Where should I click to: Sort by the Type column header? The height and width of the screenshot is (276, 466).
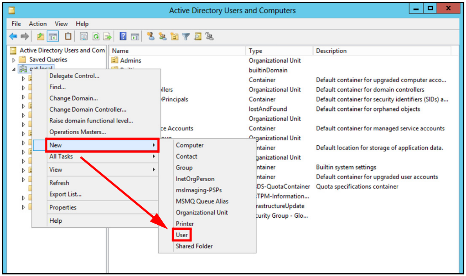[279, 51]
